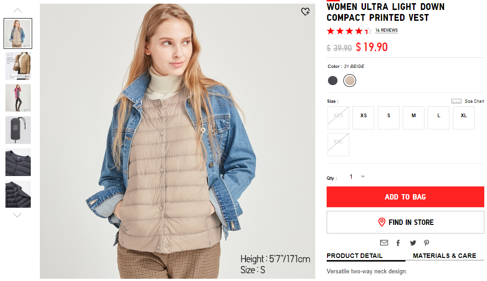Choose the dark navy color swatch

coord(333,81)
